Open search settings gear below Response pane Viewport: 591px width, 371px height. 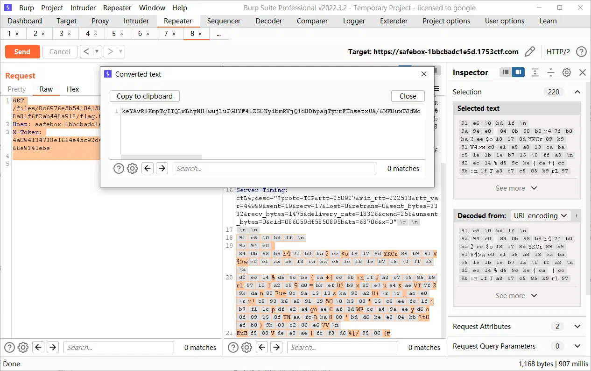(246, 347)
